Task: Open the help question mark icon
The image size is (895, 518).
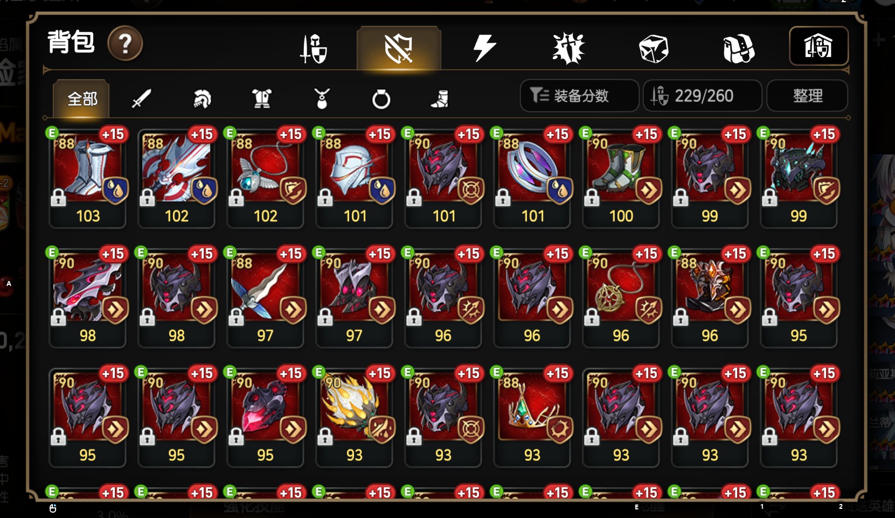Action: click(x=125, y=44)
